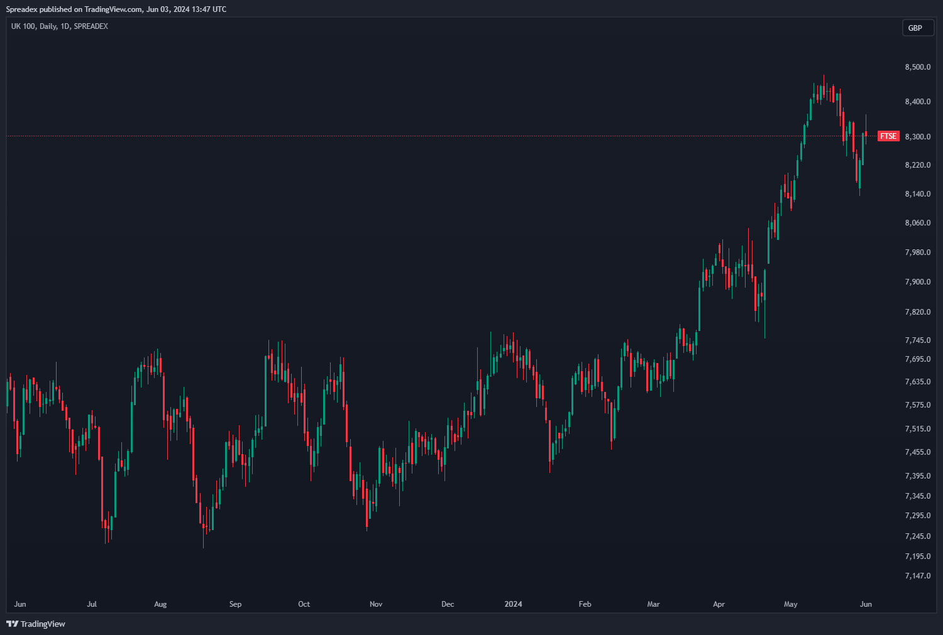943x635 pixels.
Task: Click the 7,900.0 price axis label
Action: 918,282
